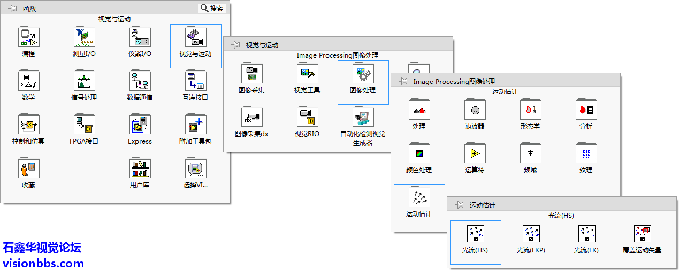Image resolution: width=679 pixels, height=270 pixels.
Task: Click 选择VI... to browse for VI
Action: pyautogui.click(x=195, y=170)
